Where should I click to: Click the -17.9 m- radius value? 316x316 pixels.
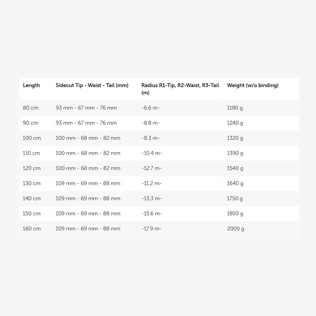[x=151, y=229]
